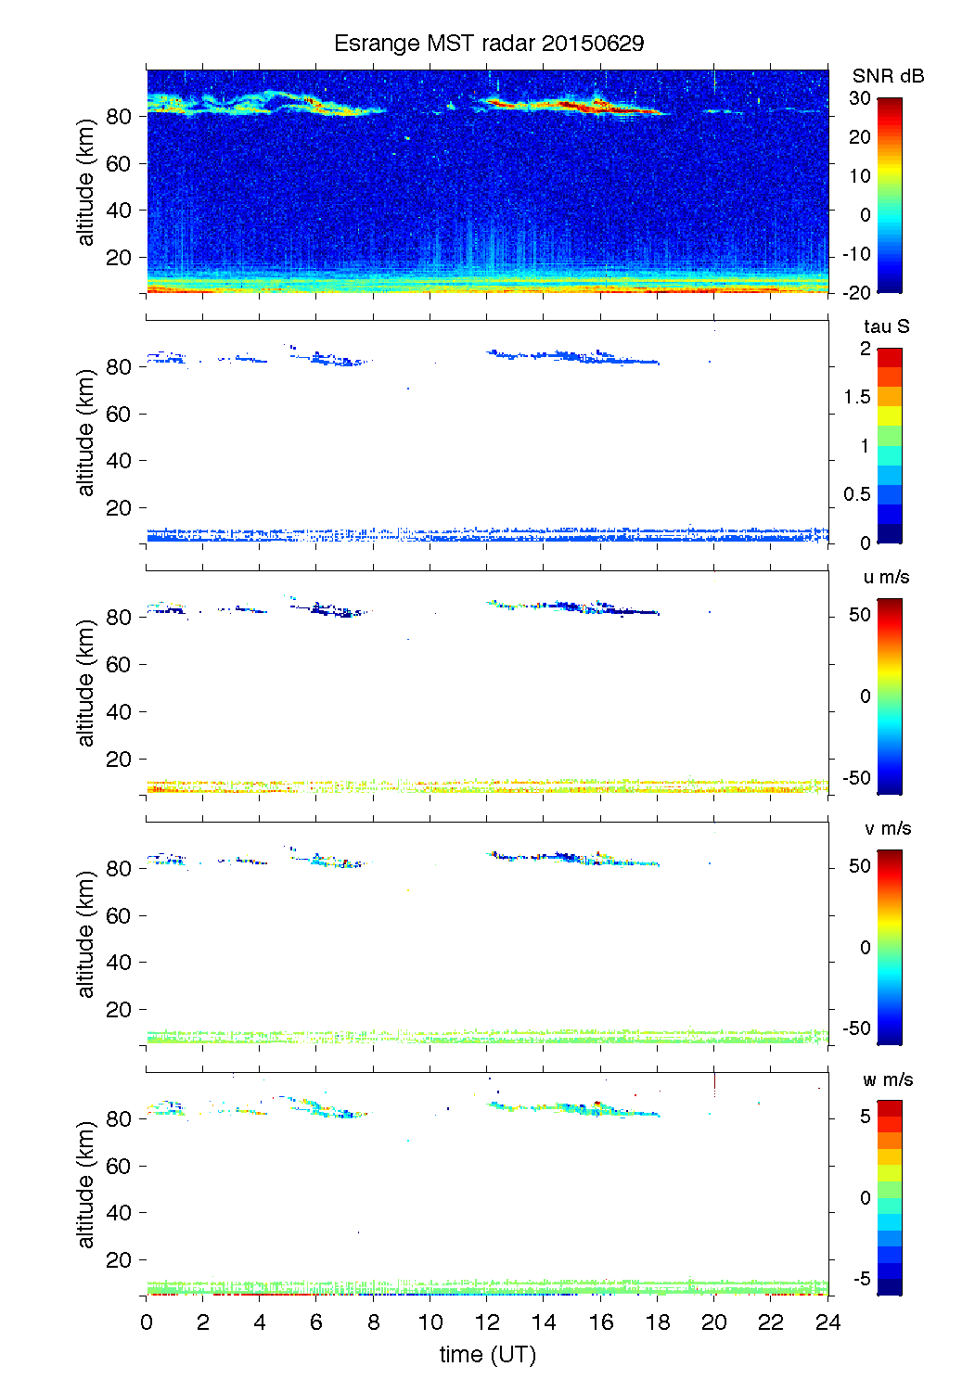Click the w m/s colorbar heading
The width and height of the screenshot is (975, 1392).
tap(887, 1079)
